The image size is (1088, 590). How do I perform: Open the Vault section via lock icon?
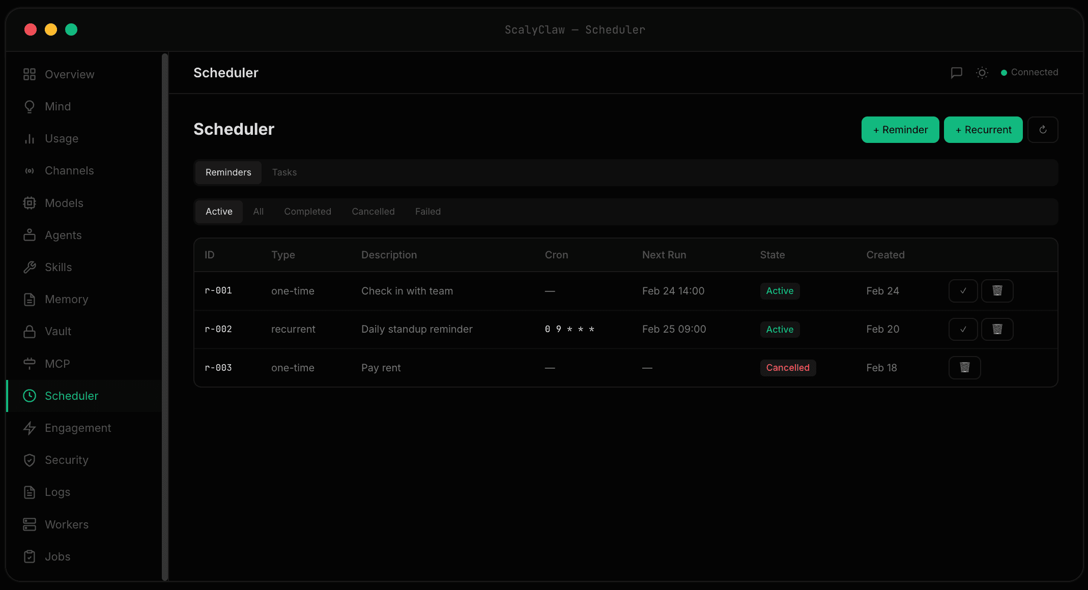click(x=30, y=331)
